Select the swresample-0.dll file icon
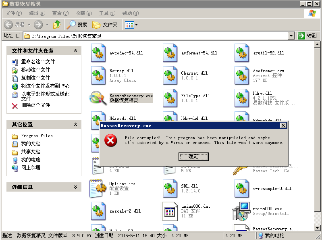 pyautogui.click(x=242, y=188)
